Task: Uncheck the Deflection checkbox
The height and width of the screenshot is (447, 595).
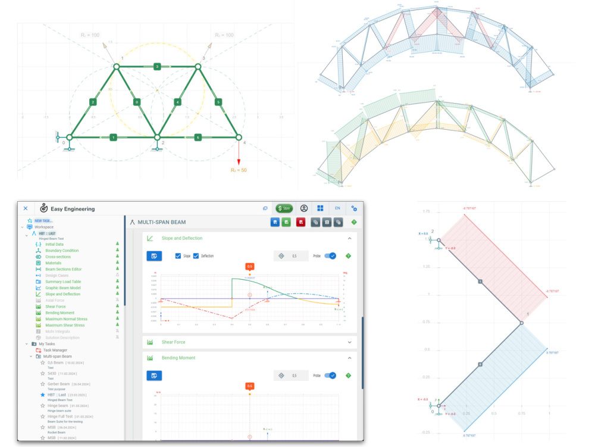Action: pos(196,256)
